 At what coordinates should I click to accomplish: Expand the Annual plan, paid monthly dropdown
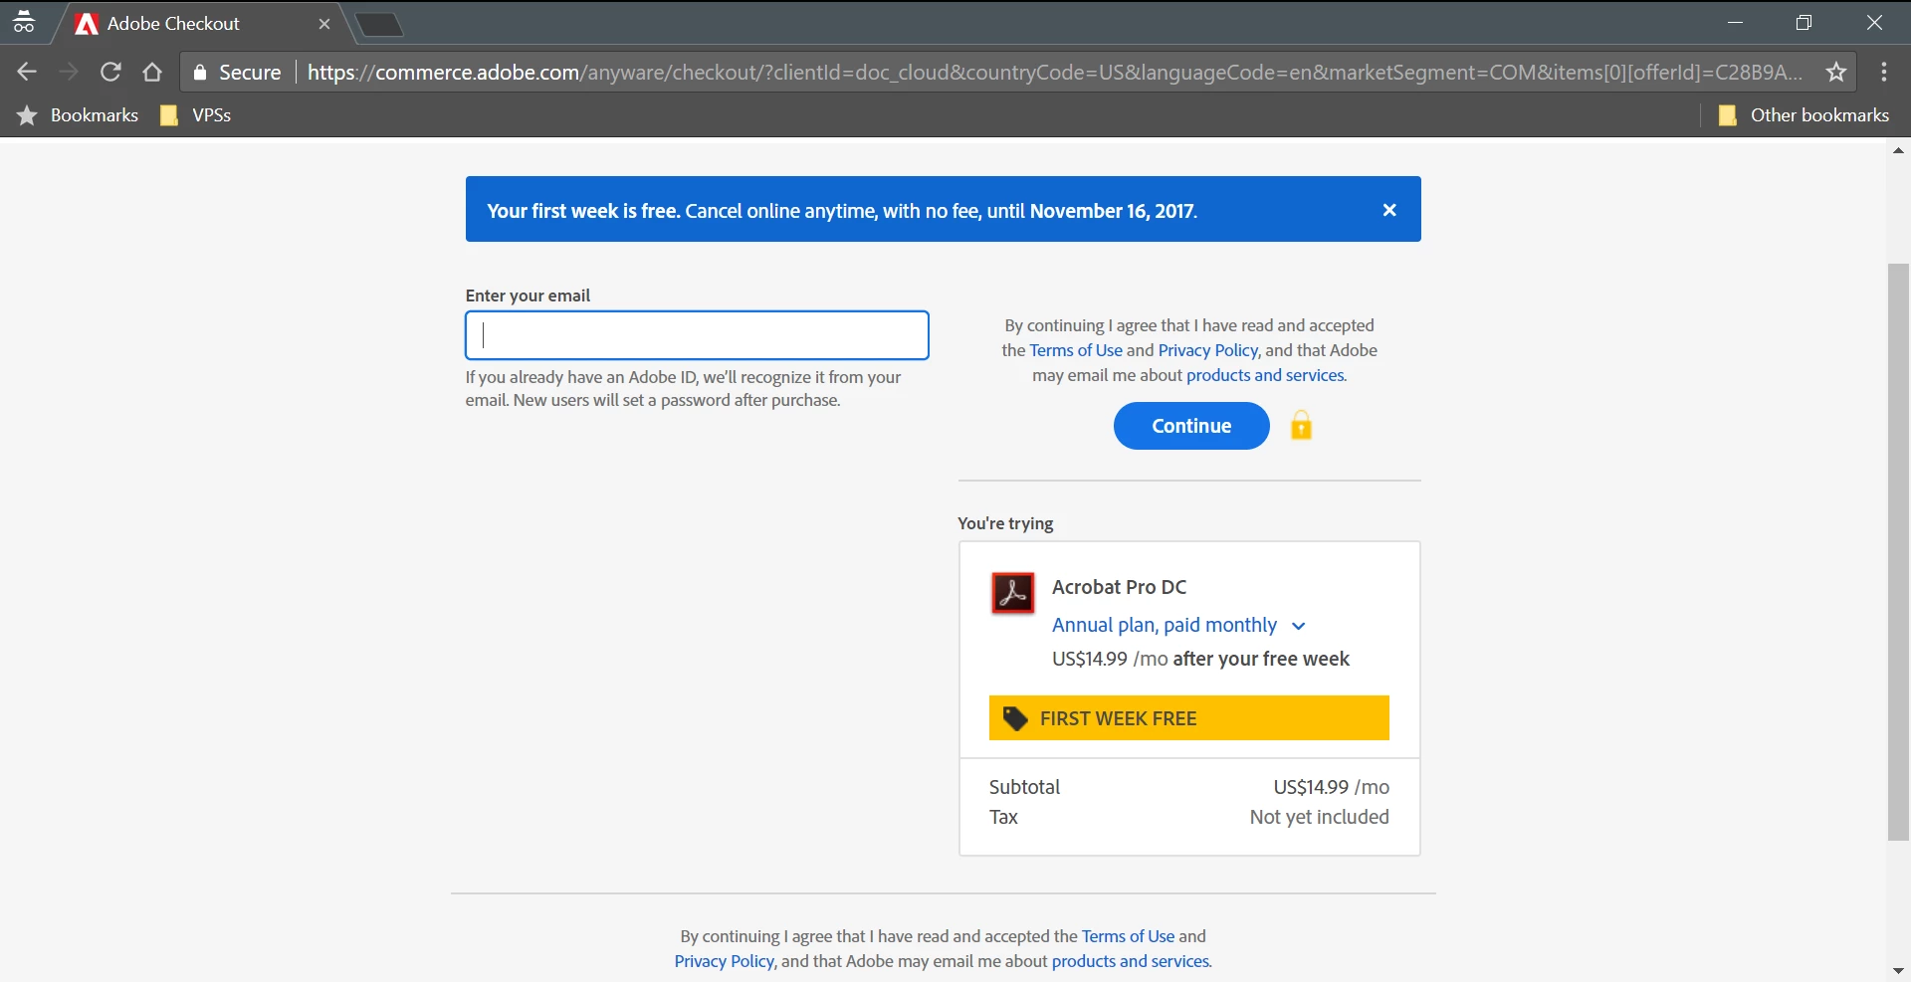coord(1178,625)
